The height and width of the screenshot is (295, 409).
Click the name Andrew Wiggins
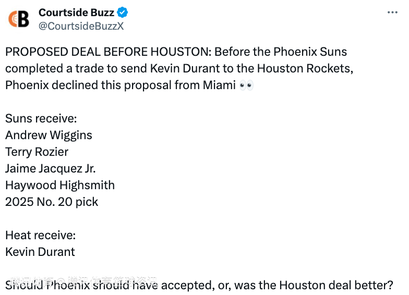pos(49,136)
